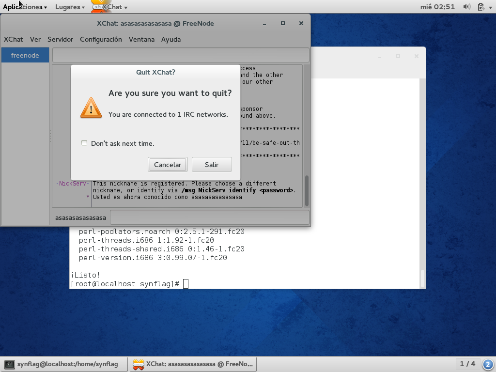Open the XChat menu in menu bar
The width and height of the screenshot is (496, 372).
pos(13,39)
